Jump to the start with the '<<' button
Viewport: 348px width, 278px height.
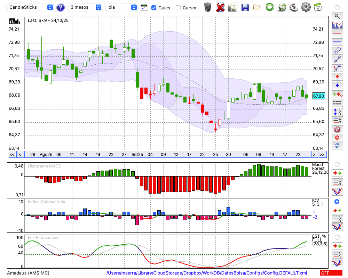point(12,155)
